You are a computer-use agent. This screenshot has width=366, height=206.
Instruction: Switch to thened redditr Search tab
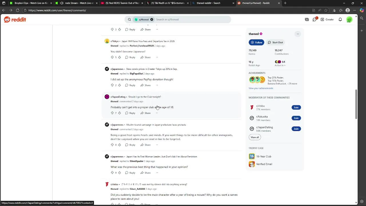pyautogui.click(x=213, y=3)
